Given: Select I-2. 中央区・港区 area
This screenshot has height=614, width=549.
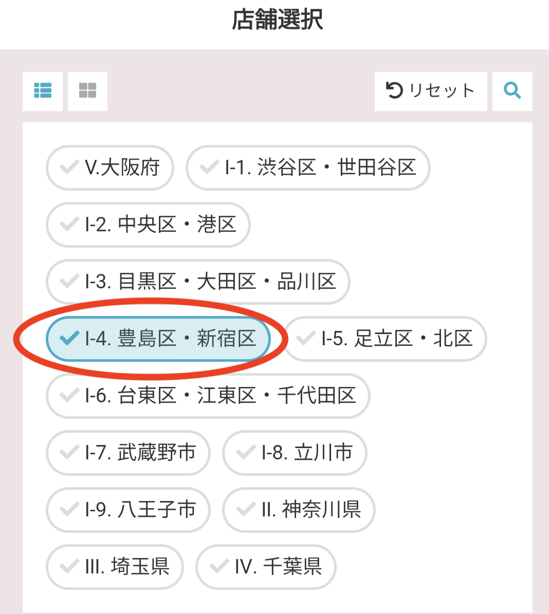Looking at the screenshot, I should [148, 225].
